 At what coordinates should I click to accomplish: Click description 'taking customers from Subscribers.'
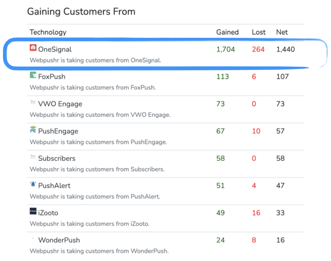[x=116, y=169]
